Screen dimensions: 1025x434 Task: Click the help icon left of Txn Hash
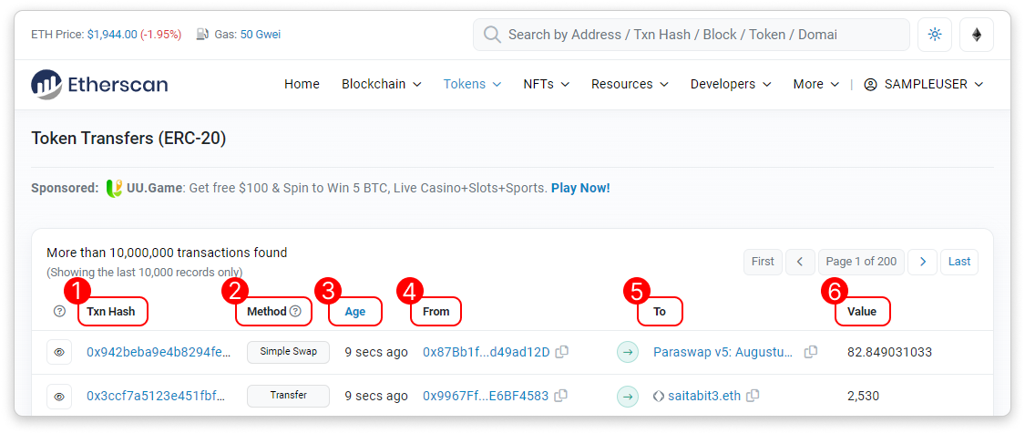click(59, 311)
